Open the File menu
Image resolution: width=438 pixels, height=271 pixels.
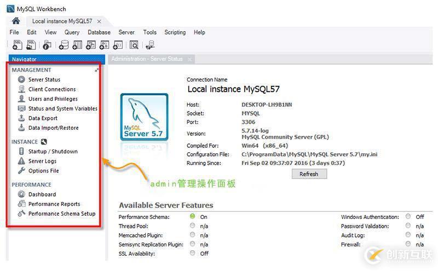point(14,32)
